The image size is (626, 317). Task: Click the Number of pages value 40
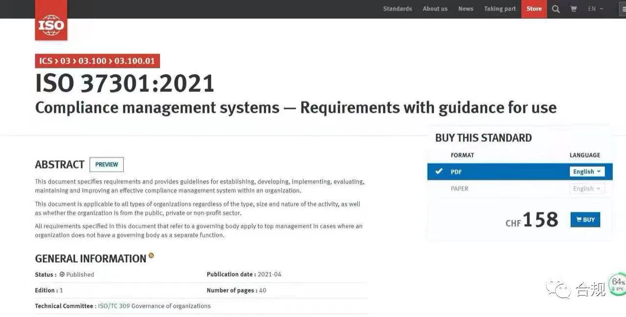(263, 290)
